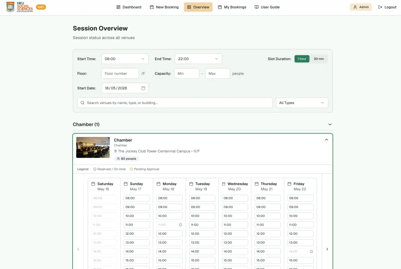Select Friday 15:00 slot
This screenshot has width=401, height=269.
pyautogui.click(x=300, y=260)
